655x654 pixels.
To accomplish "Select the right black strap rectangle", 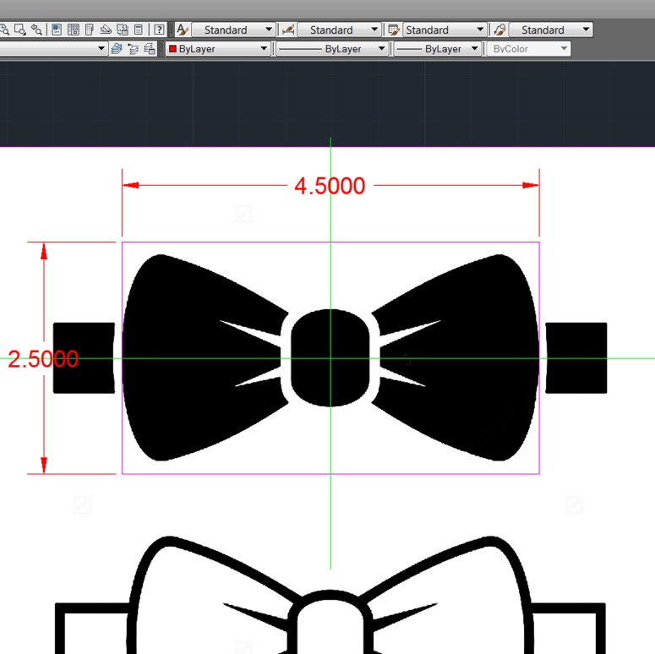I will click(x=576, y=358).
